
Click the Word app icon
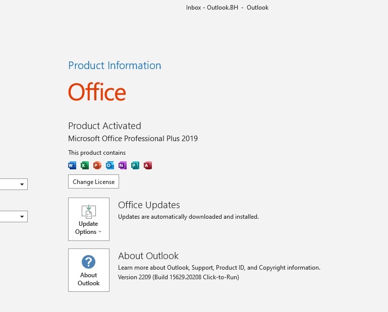[72, 165]
